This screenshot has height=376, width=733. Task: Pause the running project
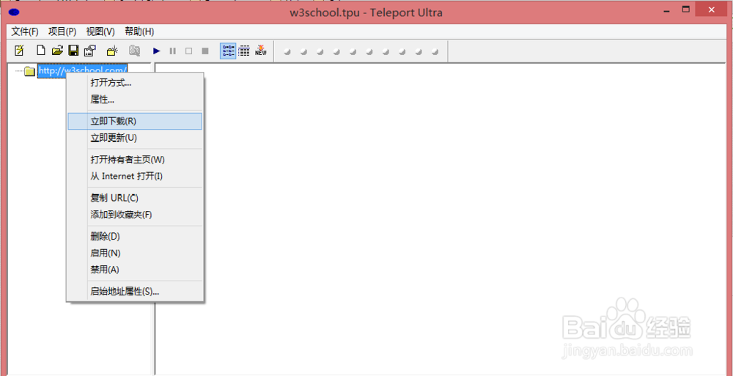point(172,51)
